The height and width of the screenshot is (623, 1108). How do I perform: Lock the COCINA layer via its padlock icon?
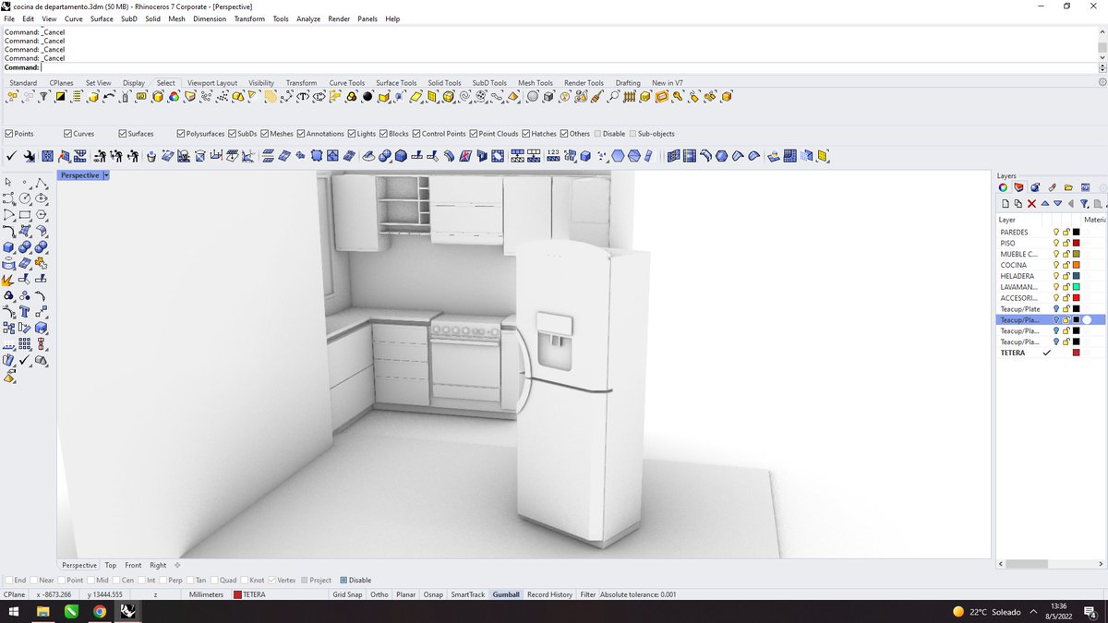click(1066, 265)
